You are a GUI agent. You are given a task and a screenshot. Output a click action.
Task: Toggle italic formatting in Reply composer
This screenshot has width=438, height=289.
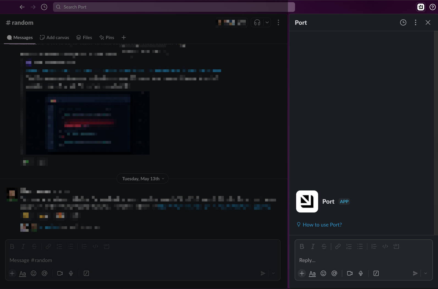coord(313,246)
